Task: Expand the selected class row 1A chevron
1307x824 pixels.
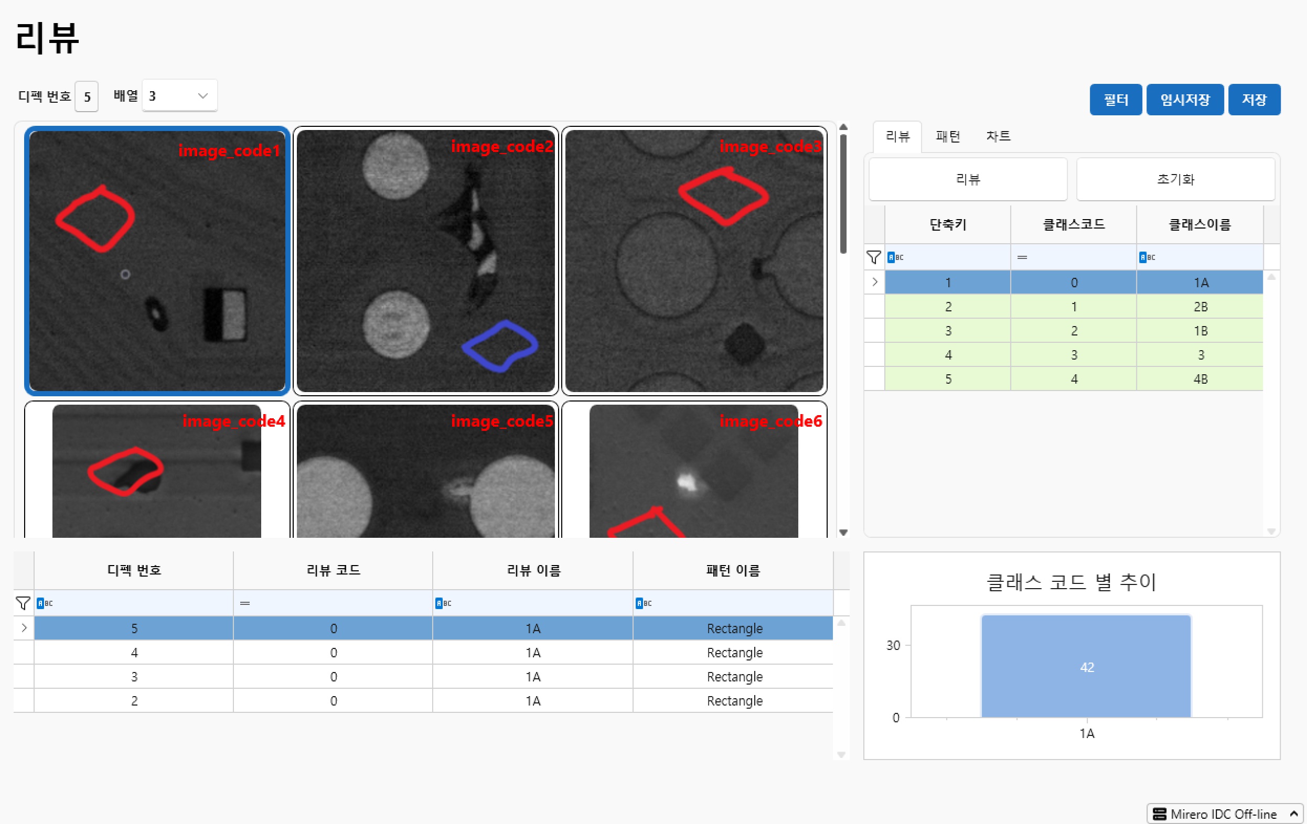Action: point(874,282)
